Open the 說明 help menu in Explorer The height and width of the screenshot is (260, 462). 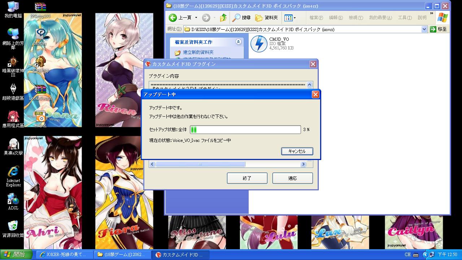click(x=422, y=17)
